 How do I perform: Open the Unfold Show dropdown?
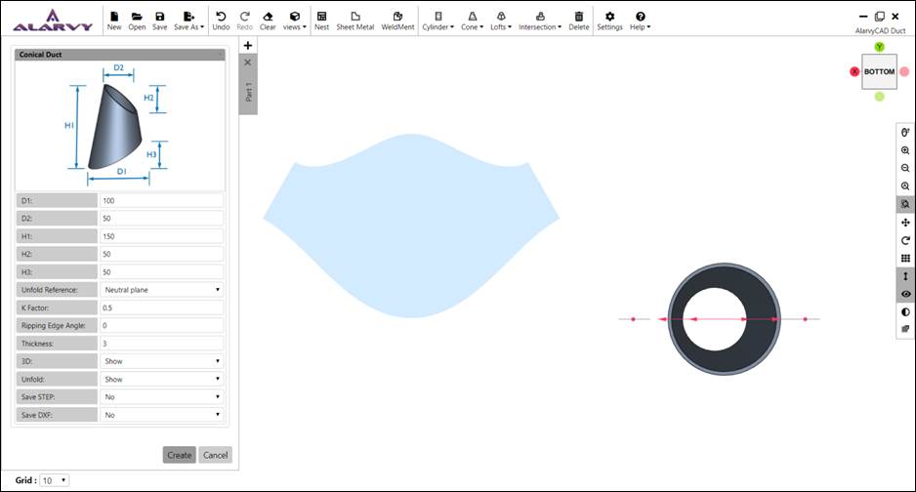[161, 379]
